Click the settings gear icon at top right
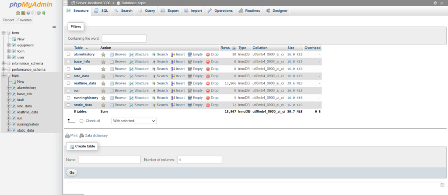 (435, 3)
